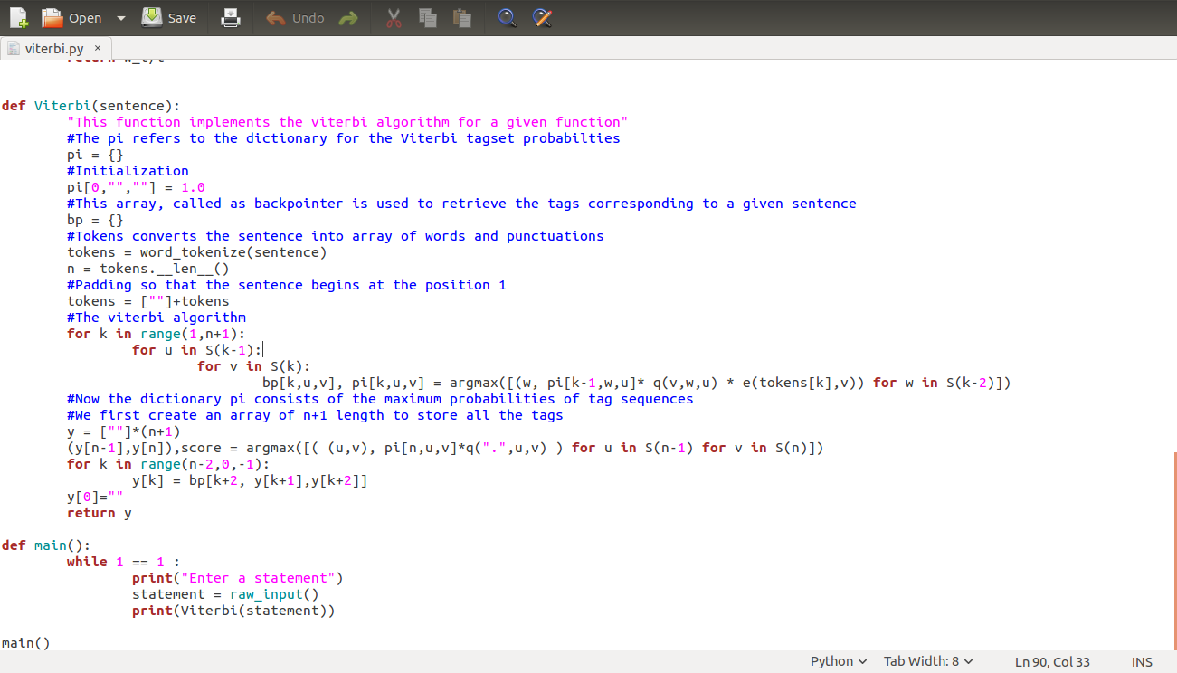Click the line 'print(Viterbi(statement))'
Screen dimensions: 1177x673
pos(233,611)
